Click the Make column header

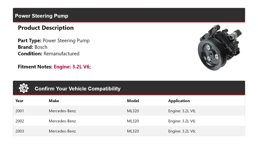[x=54, y=101]
